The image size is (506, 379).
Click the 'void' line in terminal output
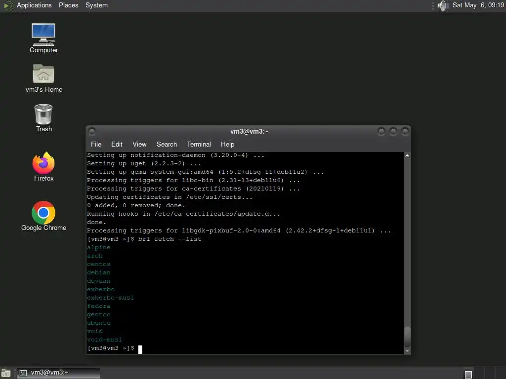95,331
